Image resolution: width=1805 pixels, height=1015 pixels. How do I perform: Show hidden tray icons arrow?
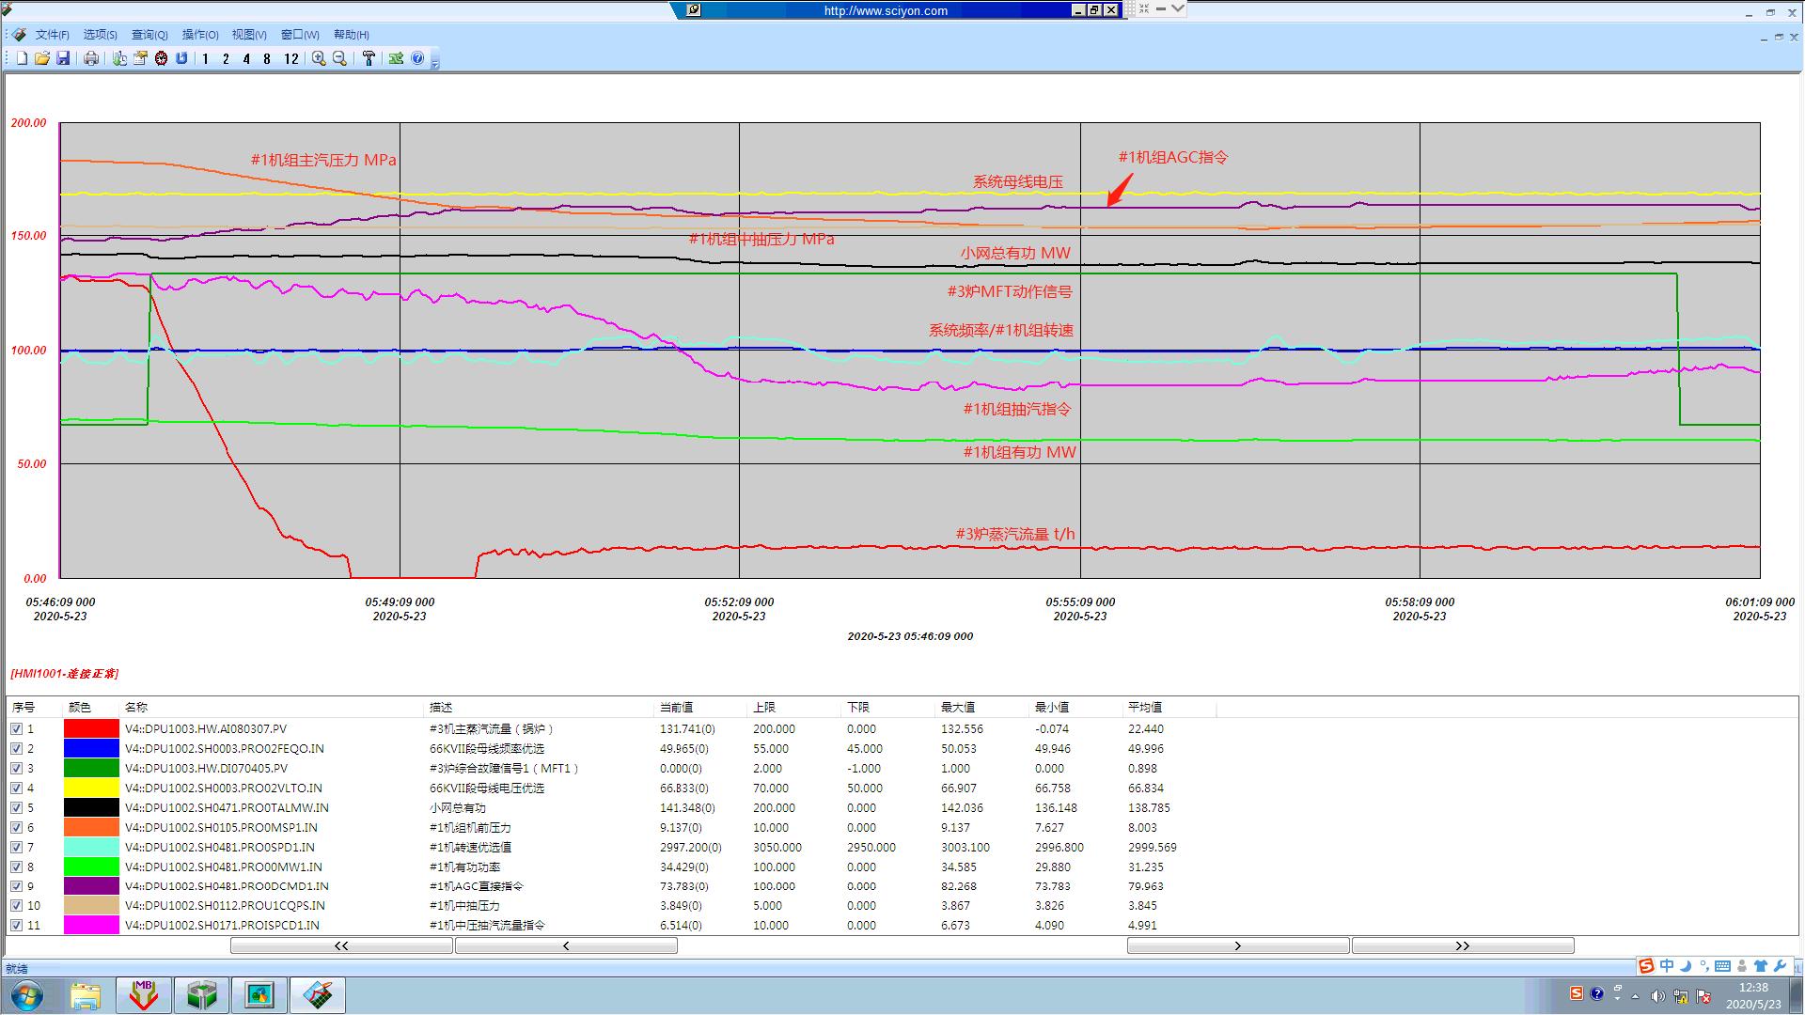[x=1636, y=995]
